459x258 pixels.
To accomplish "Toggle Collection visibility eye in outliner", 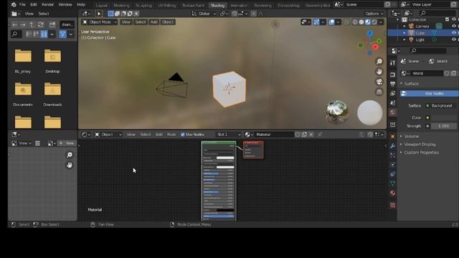I will pyautogui.click(x=454, y=19).
